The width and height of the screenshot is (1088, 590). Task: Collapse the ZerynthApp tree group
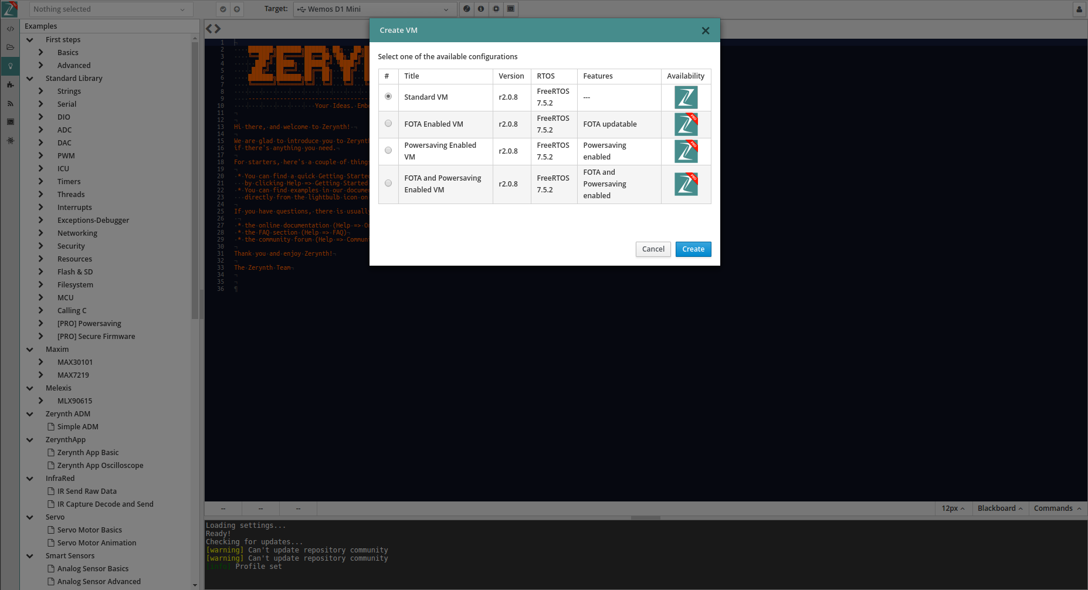coord(30,439)
